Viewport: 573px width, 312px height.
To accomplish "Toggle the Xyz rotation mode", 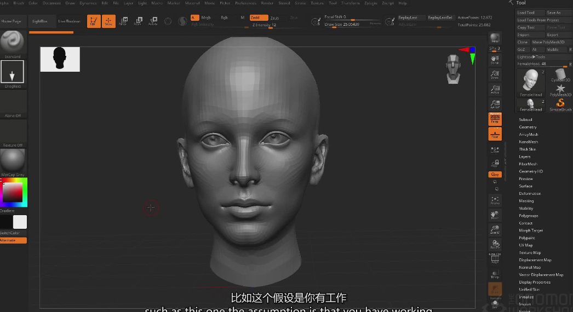I will click(495, 174).
